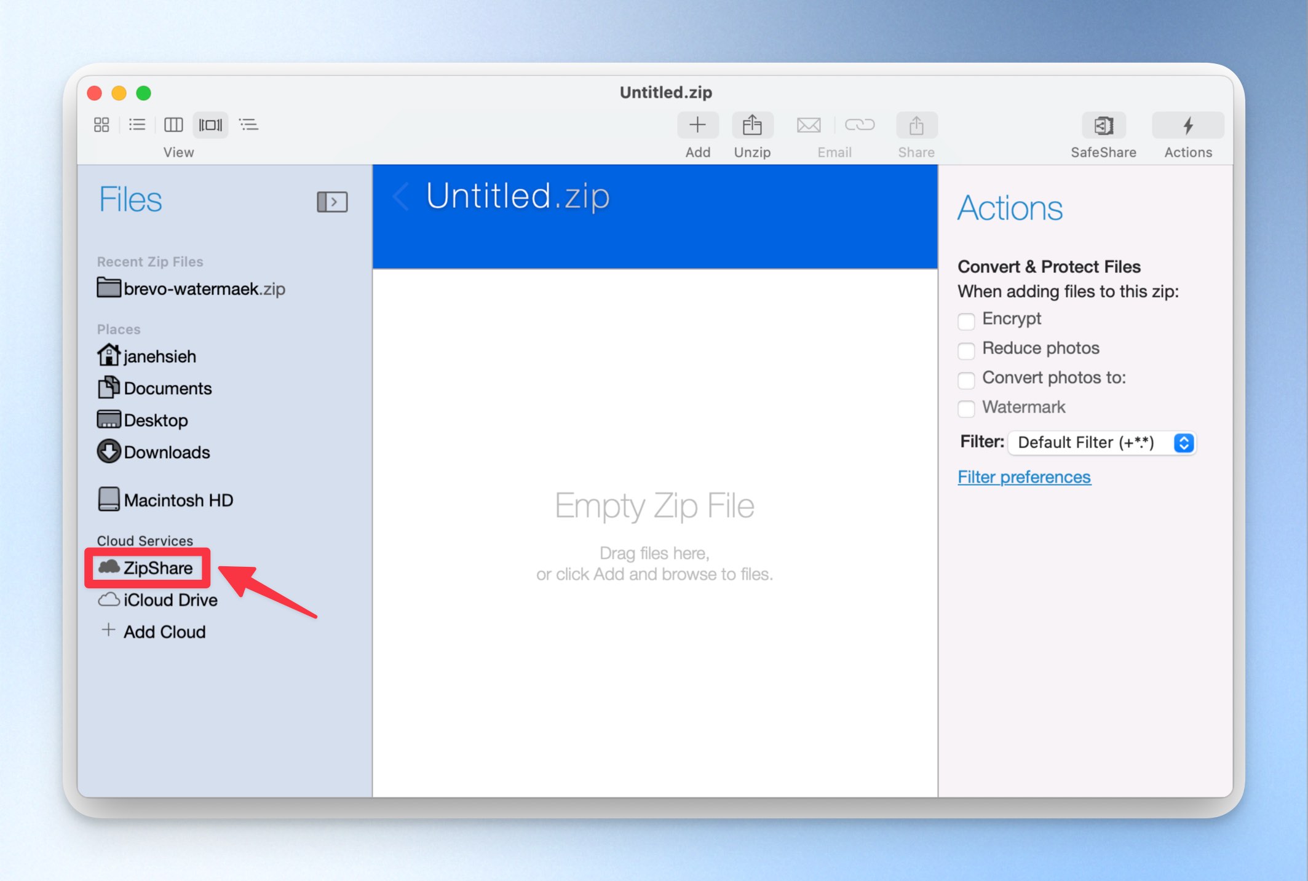Switch to column view
Image resolution: width=1308 pixels, height=881 pixels.
point(173,125)
